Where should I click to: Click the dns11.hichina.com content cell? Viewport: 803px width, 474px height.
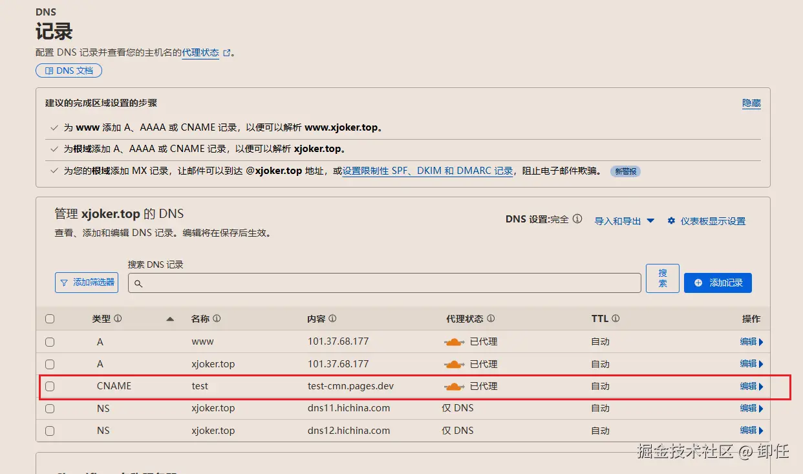point(348,408)
